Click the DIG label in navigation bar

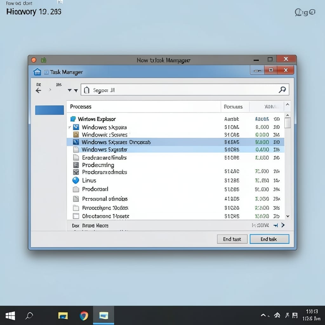(x=59, y=84)
